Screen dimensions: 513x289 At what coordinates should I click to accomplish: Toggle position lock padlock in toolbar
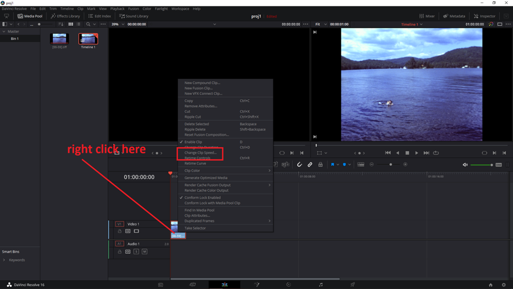[320, 165]
